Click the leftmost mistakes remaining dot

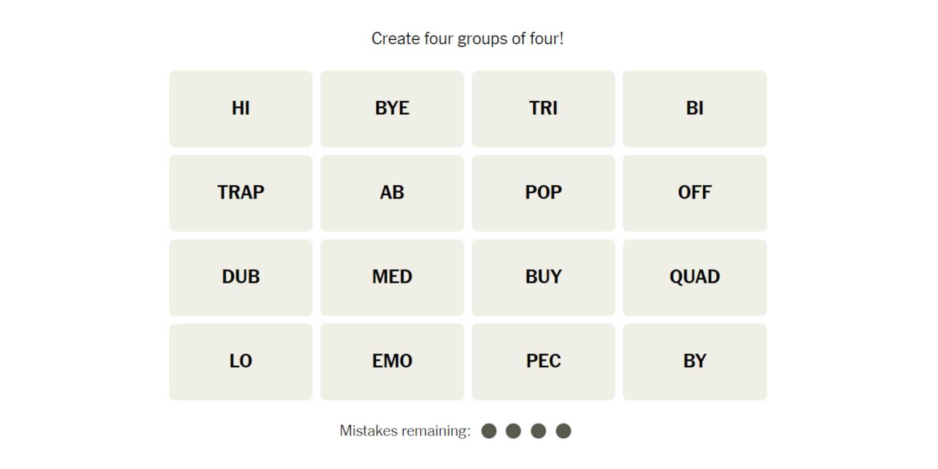(x=489, y=431)
